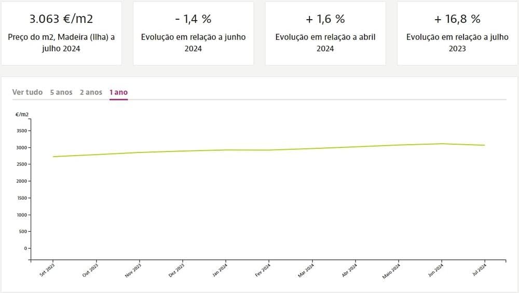Screen dimensions: 519x293
Task: Open the "2 anos" chart view
Action: tap(91, 92)
